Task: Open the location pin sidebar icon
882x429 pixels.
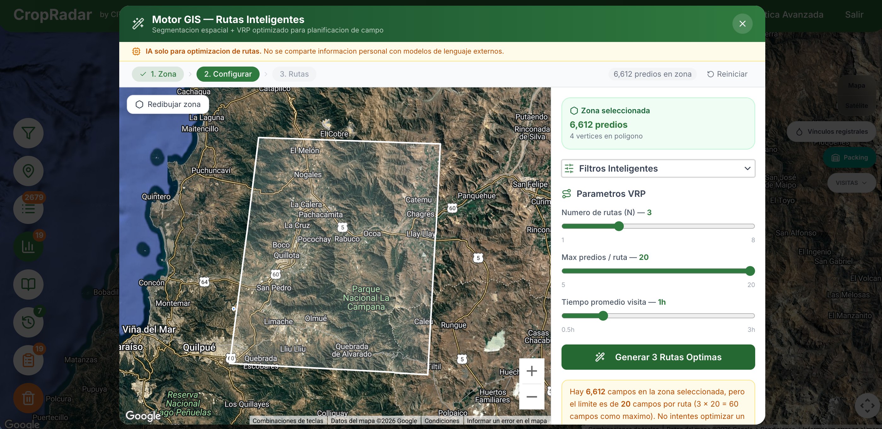Action: [x=28, y=171]
